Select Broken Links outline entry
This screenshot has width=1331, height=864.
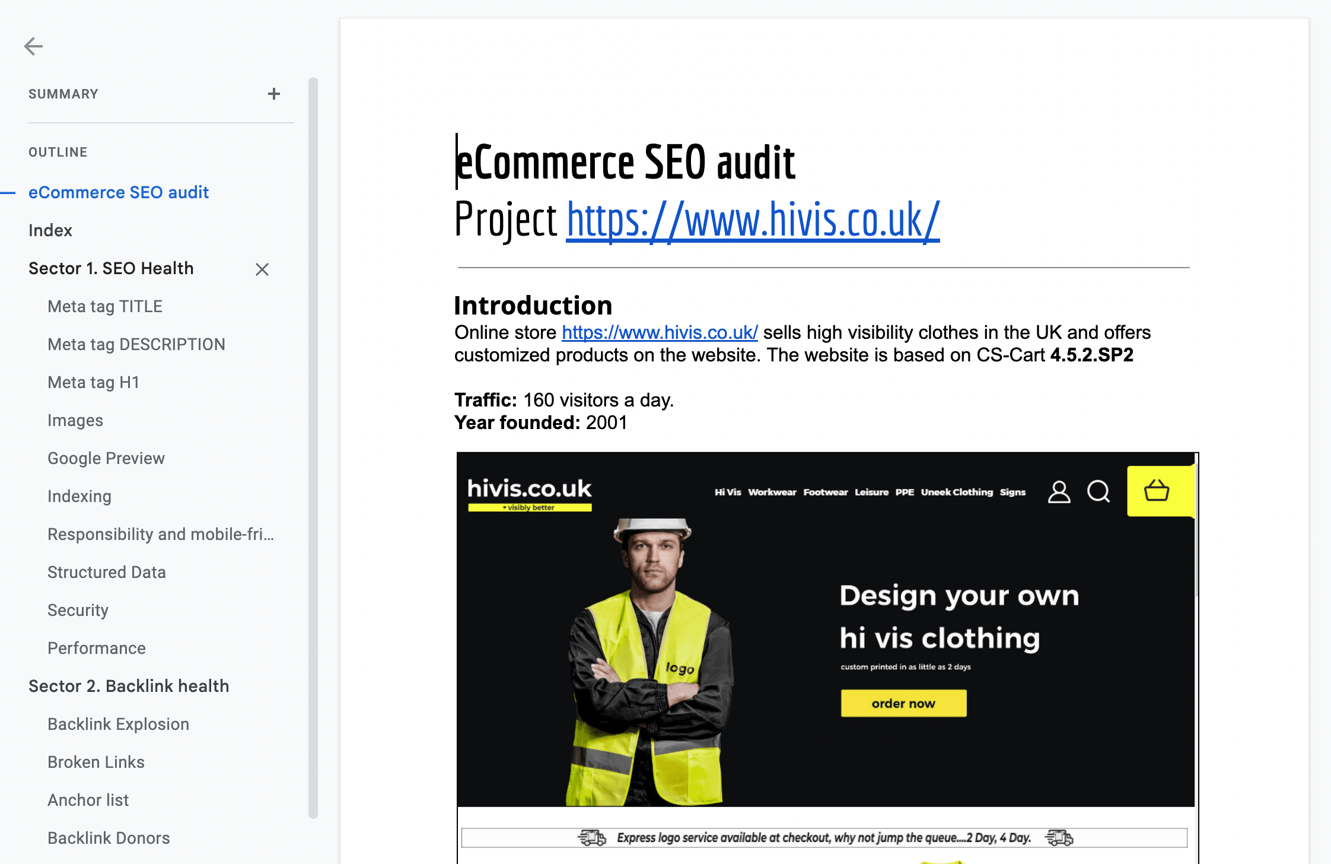pyautogui.click(x=96, y=762)
